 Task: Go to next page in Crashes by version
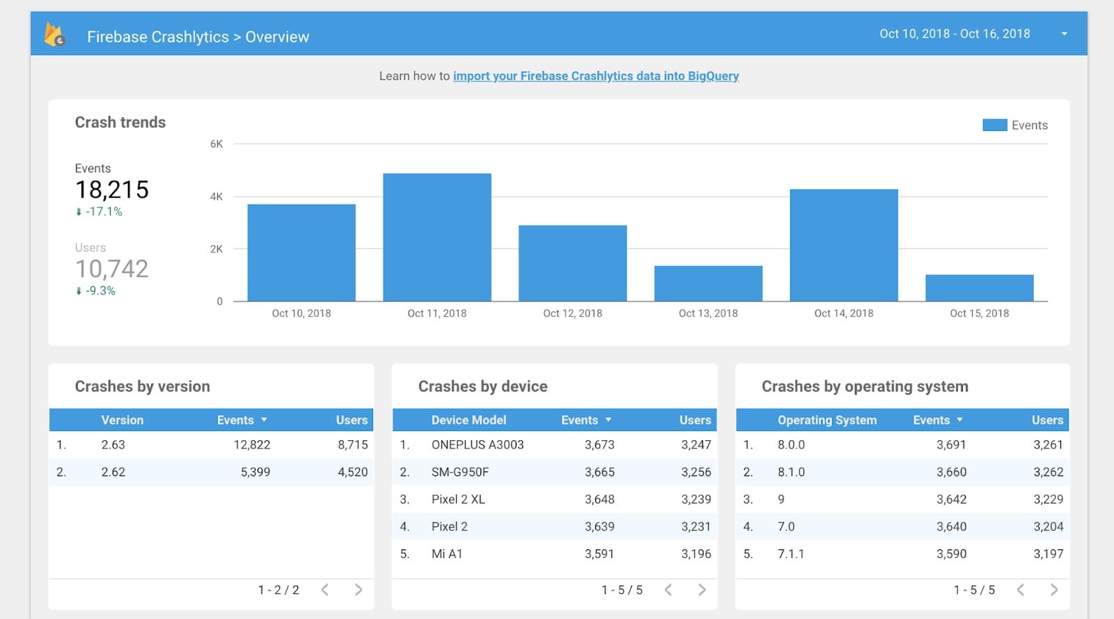pyautogui.click(x=359, y=590)
